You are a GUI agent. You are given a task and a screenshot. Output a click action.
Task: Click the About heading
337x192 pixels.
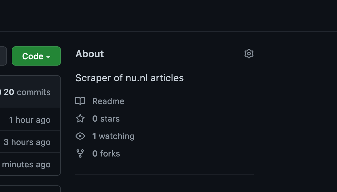coord(90,54)
